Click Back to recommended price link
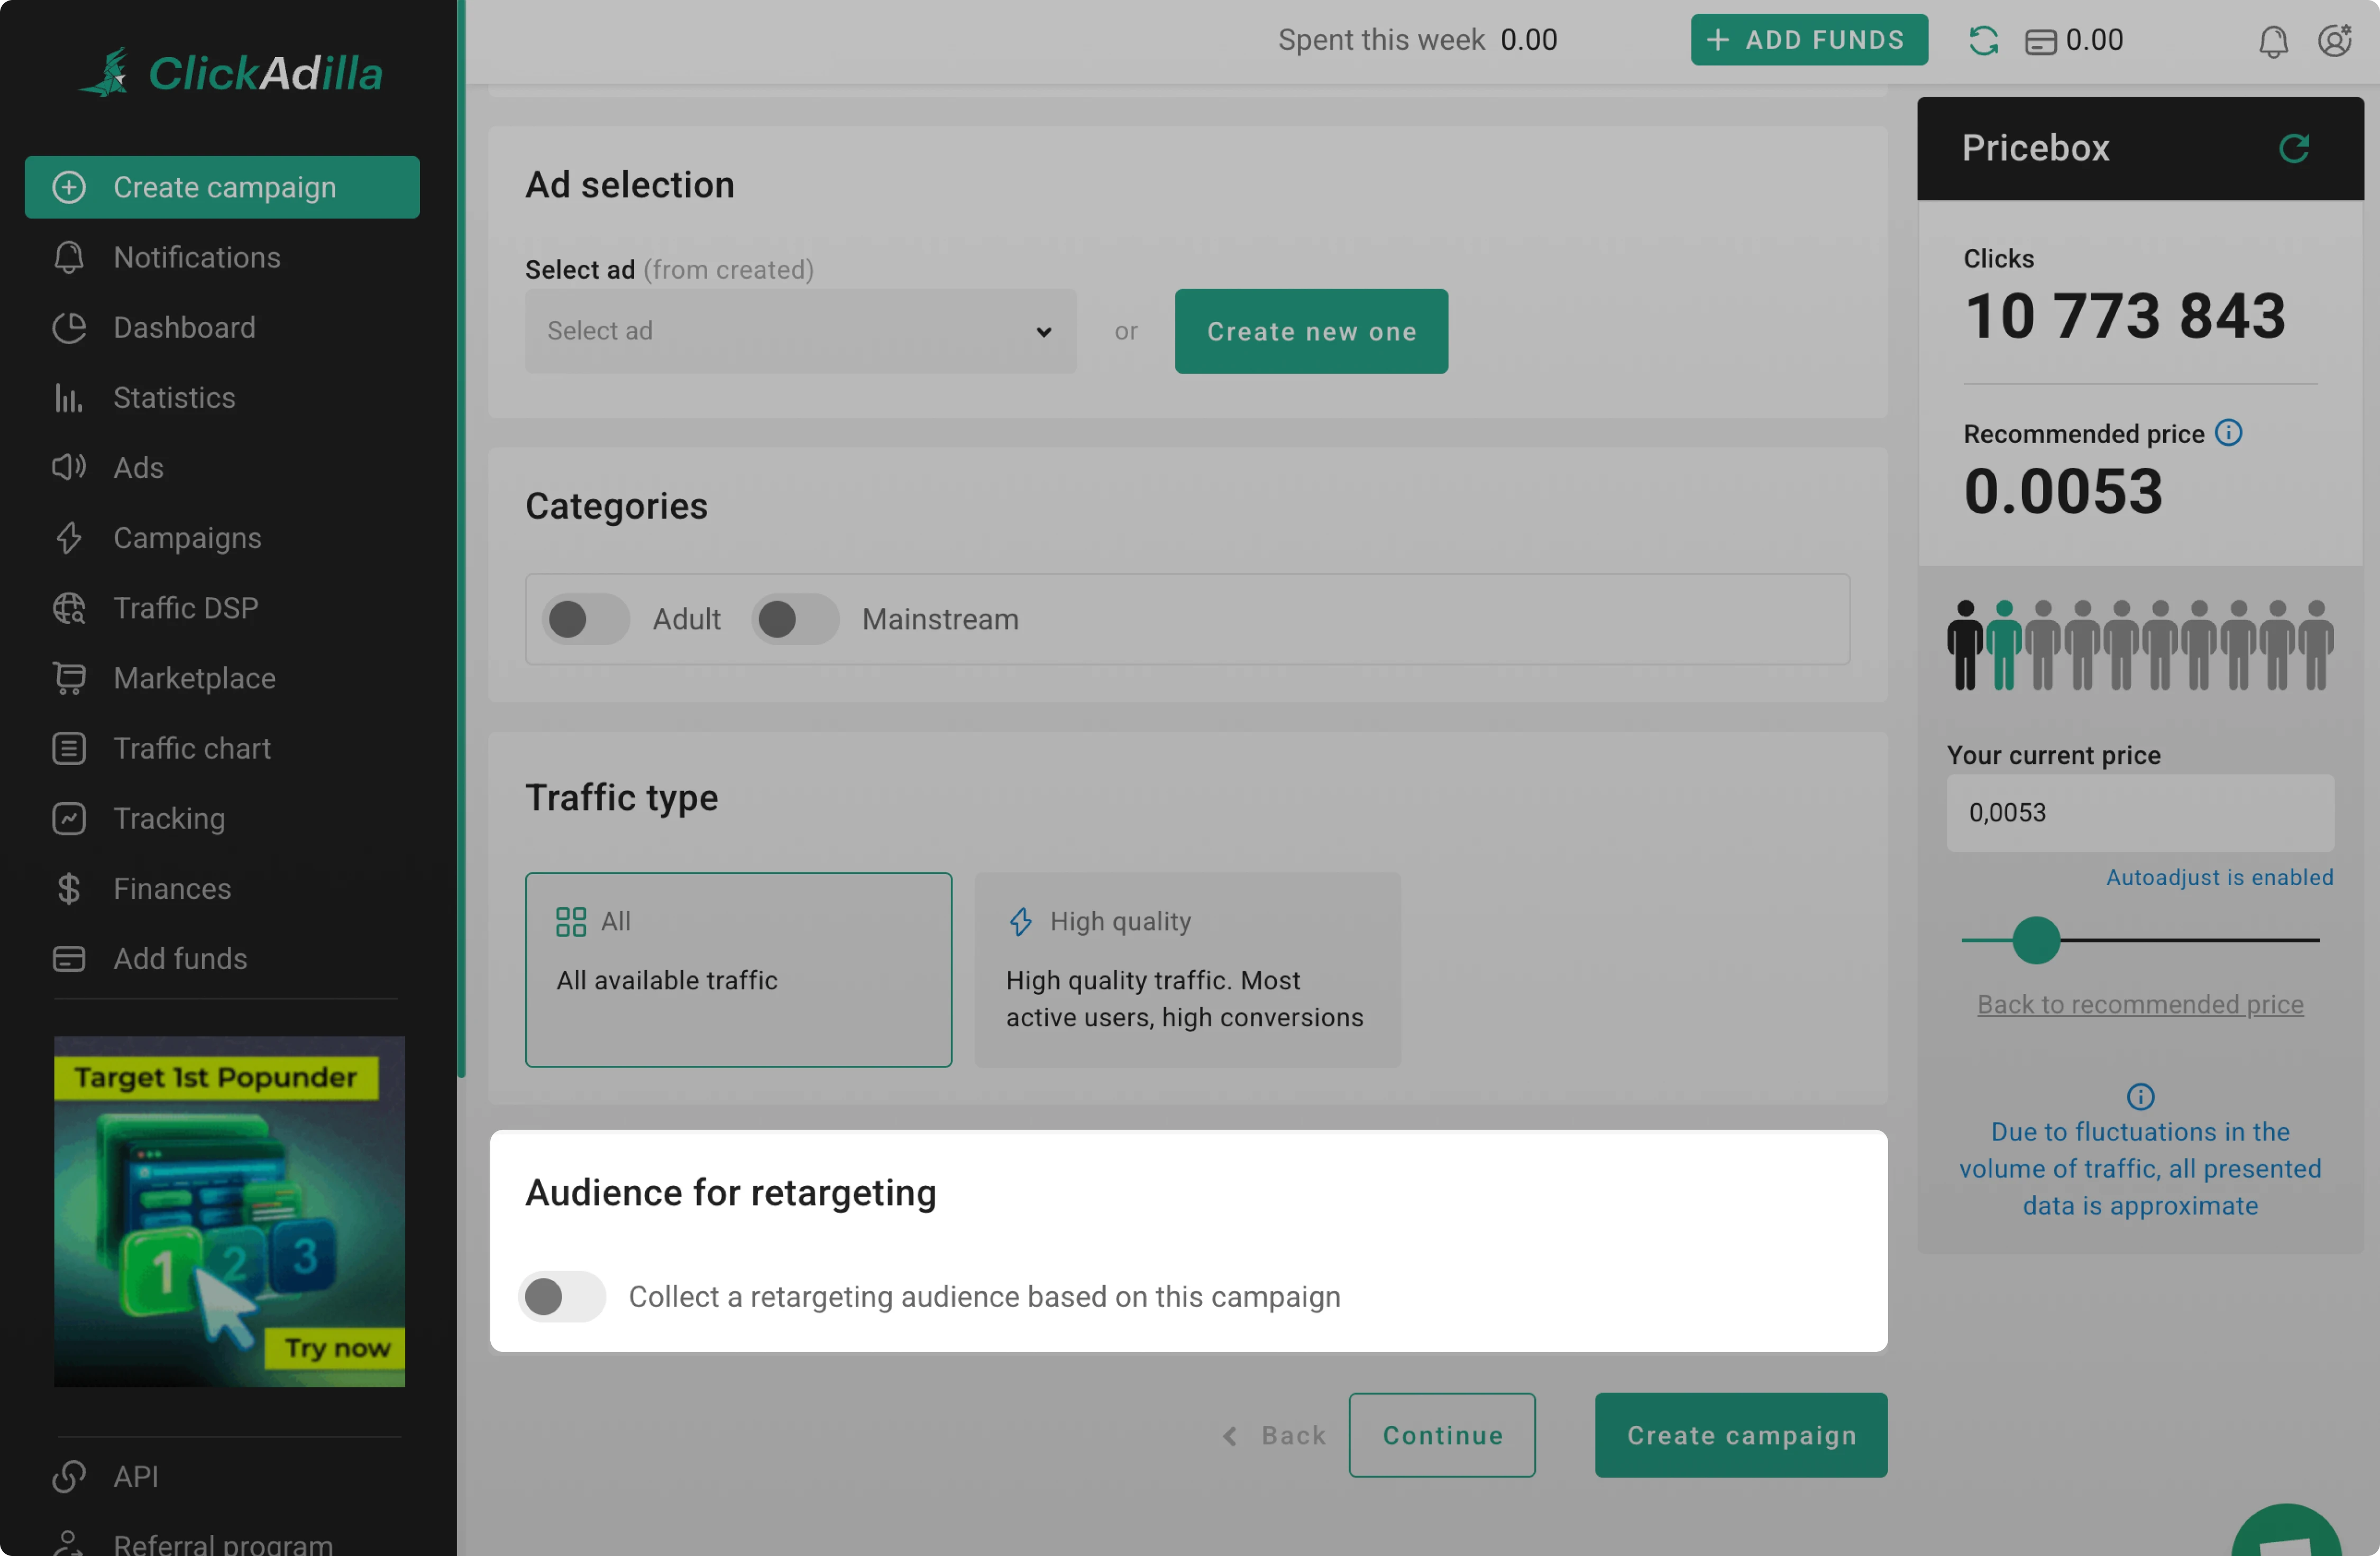Image resolution: width=2380 pixels, height=1556 pixels. (x=2140, y=1005)
